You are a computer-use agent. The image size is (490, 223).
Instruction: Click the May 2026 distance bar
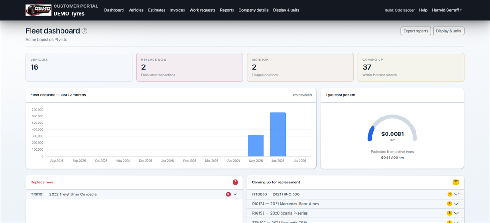point(256,146)
